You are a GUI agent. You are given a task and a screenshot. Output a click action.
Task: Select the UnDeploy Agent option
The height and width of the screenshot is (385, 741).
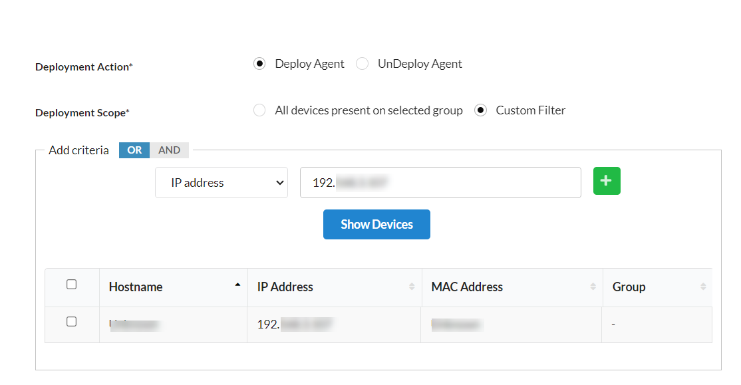point(362,63)
